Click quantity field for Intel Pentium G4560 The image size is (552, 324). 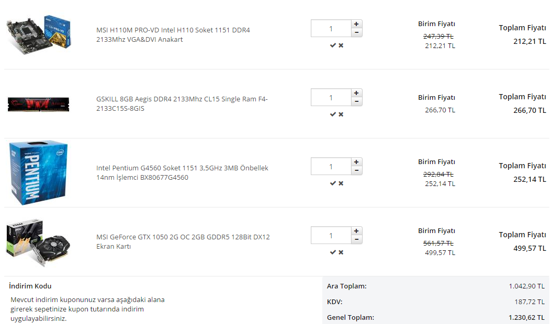point(331,166)
